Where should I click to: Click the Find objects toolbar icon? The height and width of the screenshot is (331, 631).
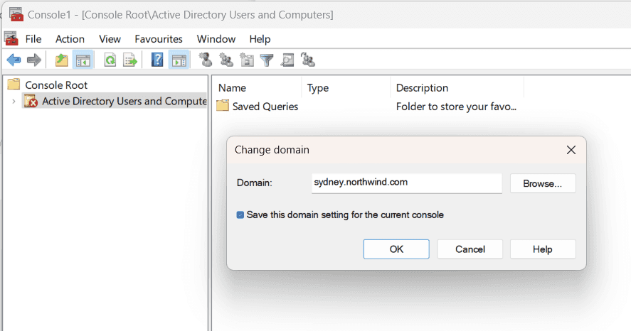[x=287, y=60]
